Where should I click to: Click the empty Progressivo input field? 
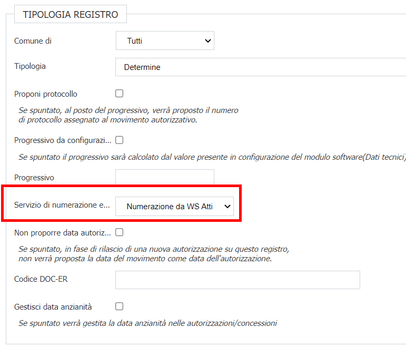(x=165, y=178)
